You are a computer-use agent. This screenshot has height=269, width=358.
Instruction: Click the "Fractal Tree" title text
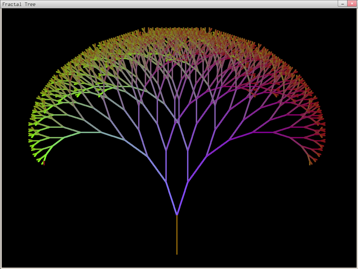coord(19,4)
